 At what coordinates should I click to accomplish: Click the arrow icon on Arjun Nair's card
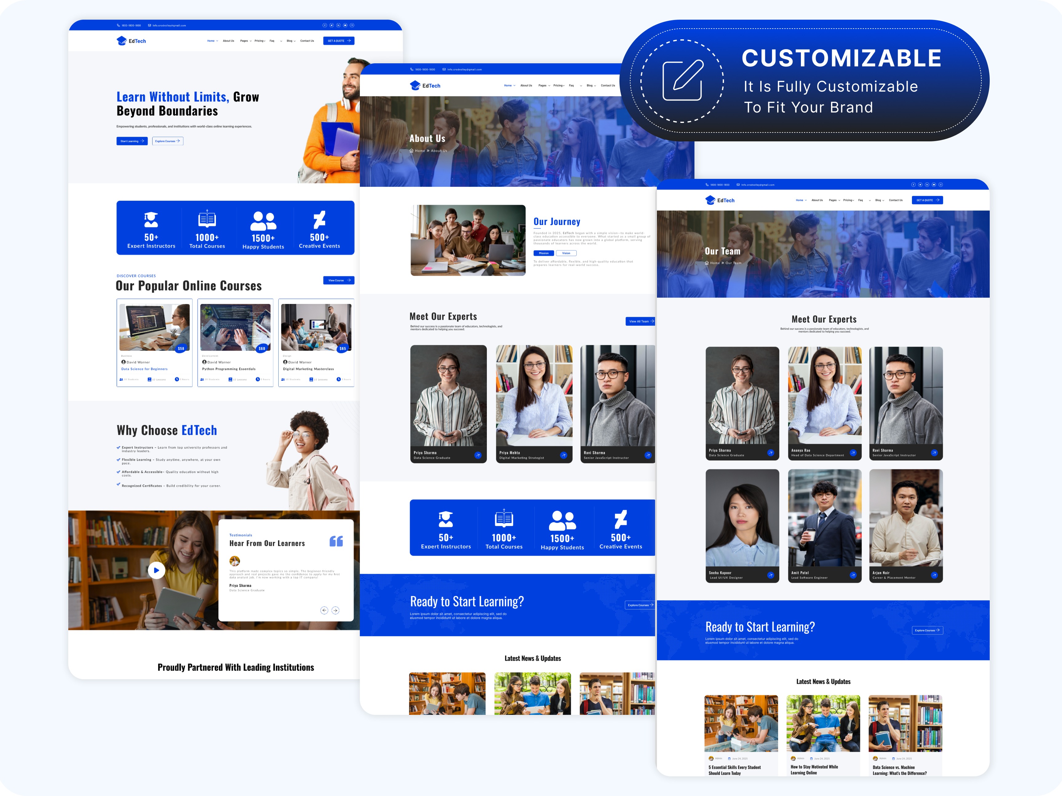tap(934, 575)
